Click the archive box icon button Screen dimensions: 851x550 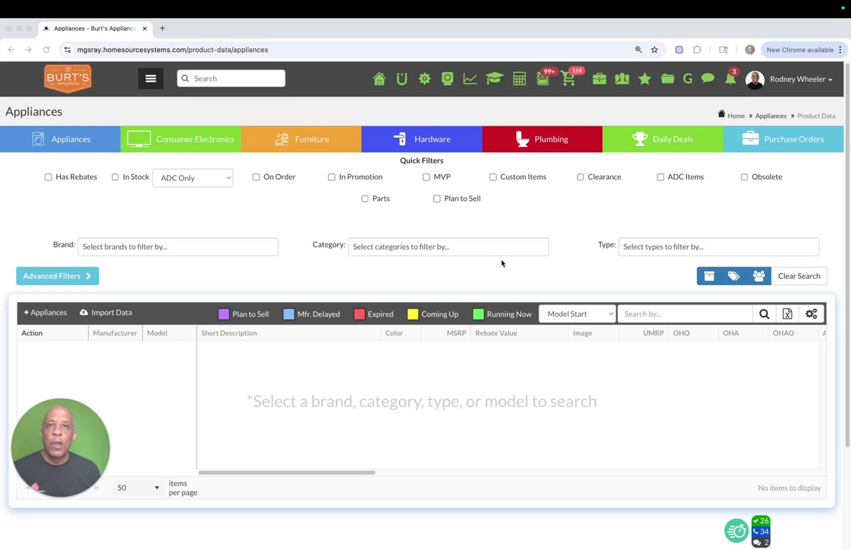[709, 276]
